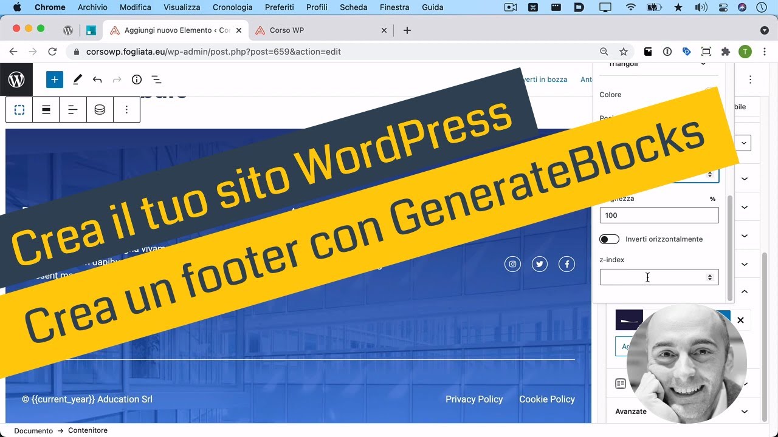Open the List view outline icon
Image resolution: width=778 pixels, height=437 pixels.
click(156, 80)
